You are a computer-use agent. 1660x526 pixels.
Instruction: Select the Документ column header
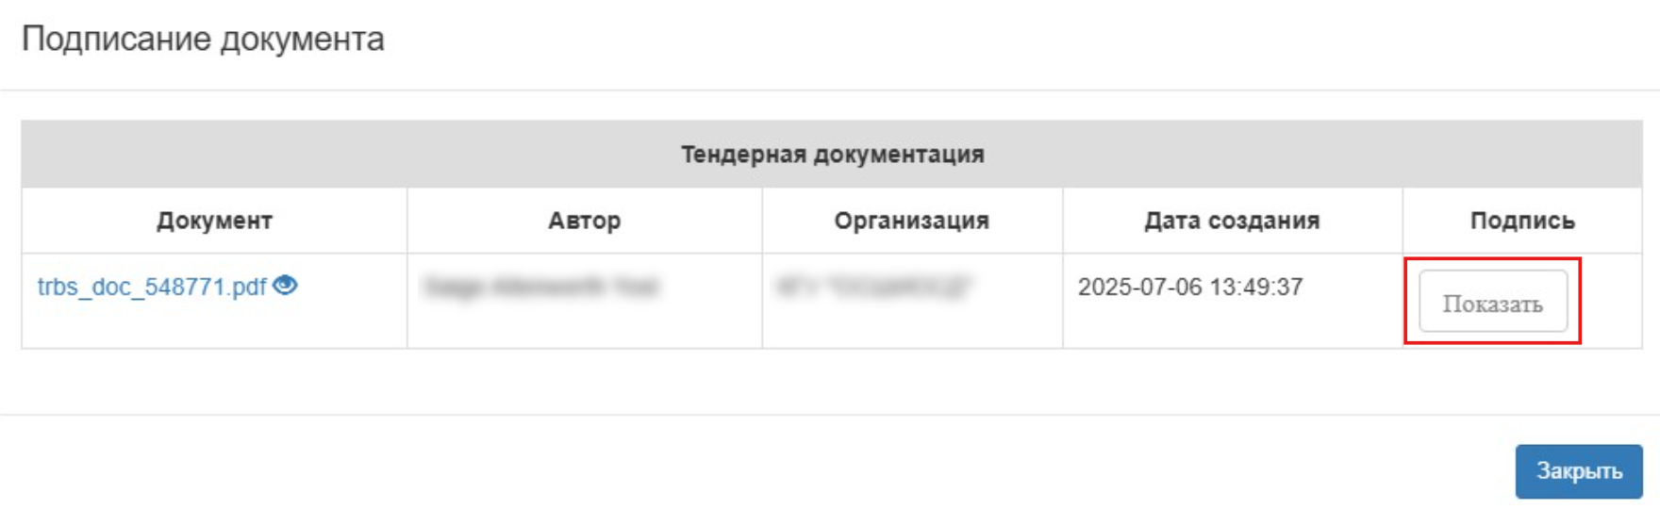tap(214, 221)
